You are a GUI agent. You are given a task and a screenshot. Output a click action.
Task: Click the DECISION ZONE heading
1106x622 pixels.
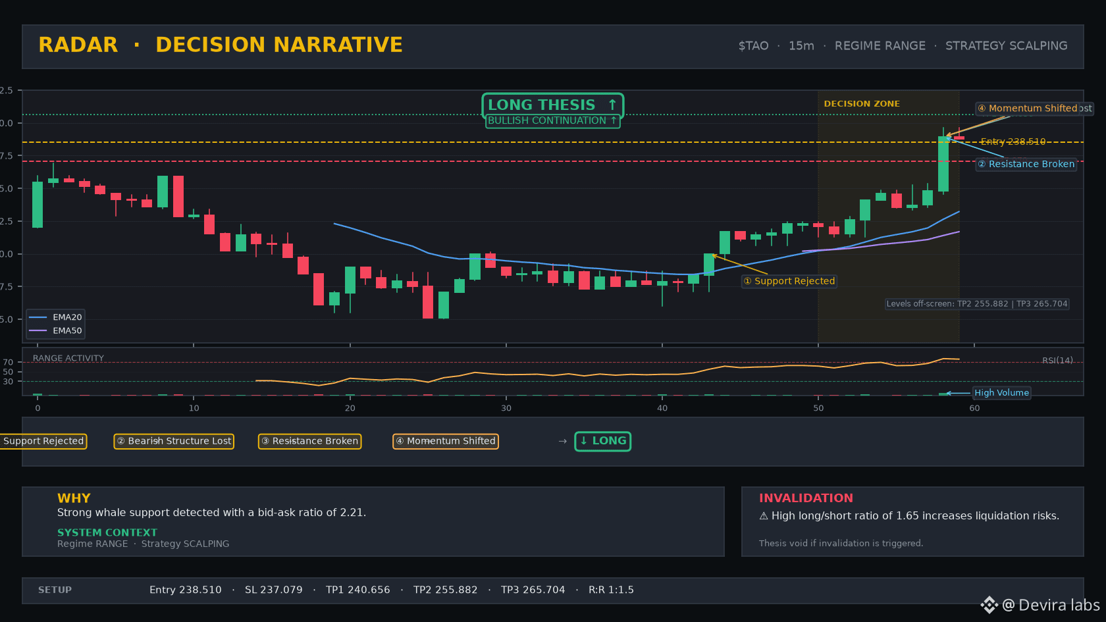[x=862, y=104]
